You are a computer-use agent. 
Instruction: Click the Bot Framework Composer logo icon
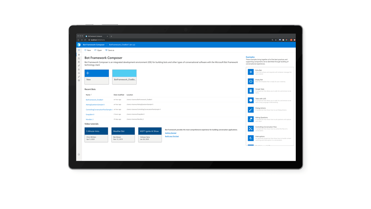(x=79, y=45)
